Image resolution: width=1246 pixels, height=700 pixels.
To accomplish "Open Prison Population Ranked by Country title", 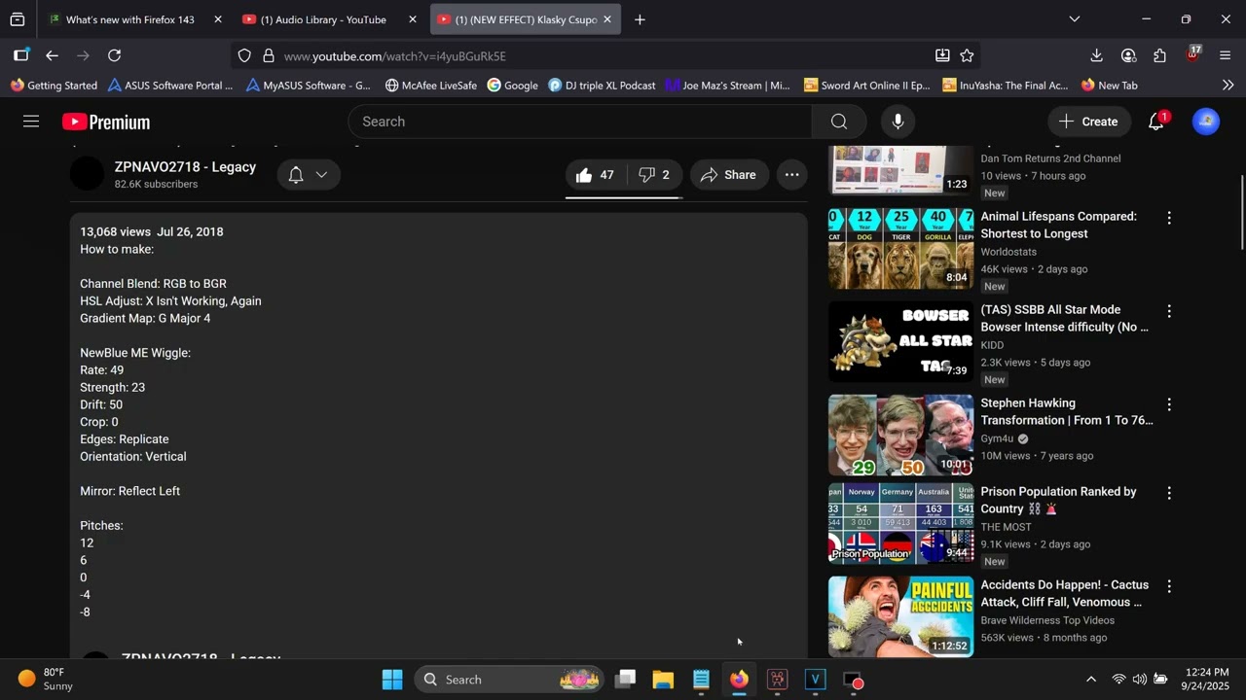I will (x=1058, y=500).
